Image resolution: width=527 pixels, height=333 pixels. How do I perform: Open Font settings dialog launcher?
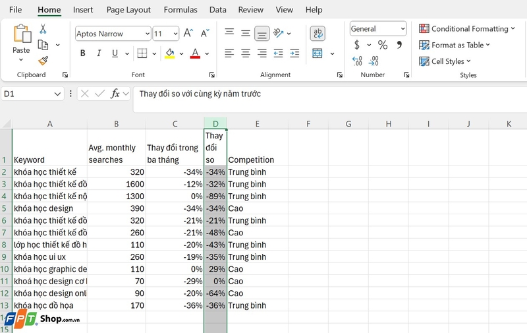pos(211,75)
